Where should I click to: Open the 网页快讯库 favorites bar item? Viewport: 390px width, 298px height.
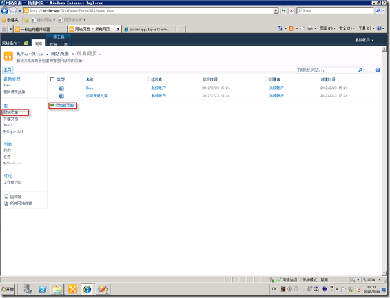[x=72, y=20]
